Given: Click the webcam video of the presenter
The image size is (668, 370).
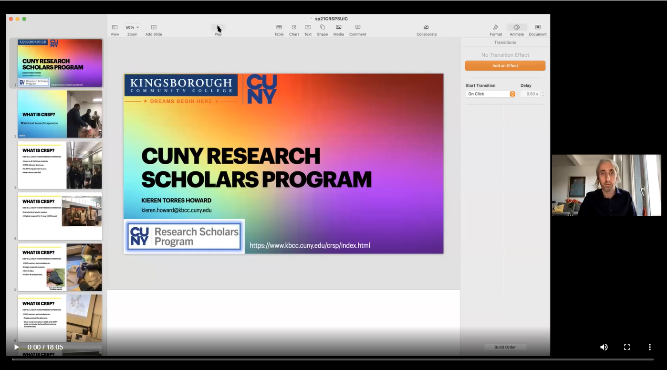Looking at the screenshot, I should pyautogui.click(x=606, y=185).
